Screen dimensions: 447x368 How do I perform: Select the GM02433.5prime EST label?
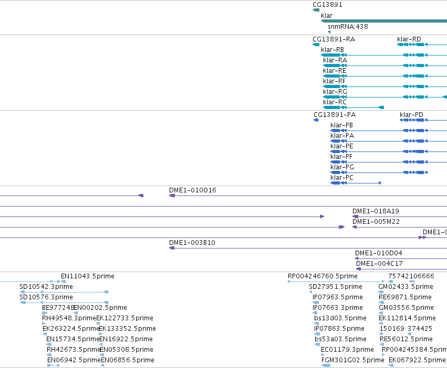click(x=406, y=287)
